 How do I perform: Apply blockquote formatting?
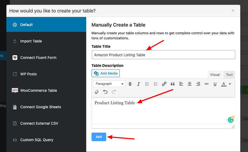click(x=173, y=84)
